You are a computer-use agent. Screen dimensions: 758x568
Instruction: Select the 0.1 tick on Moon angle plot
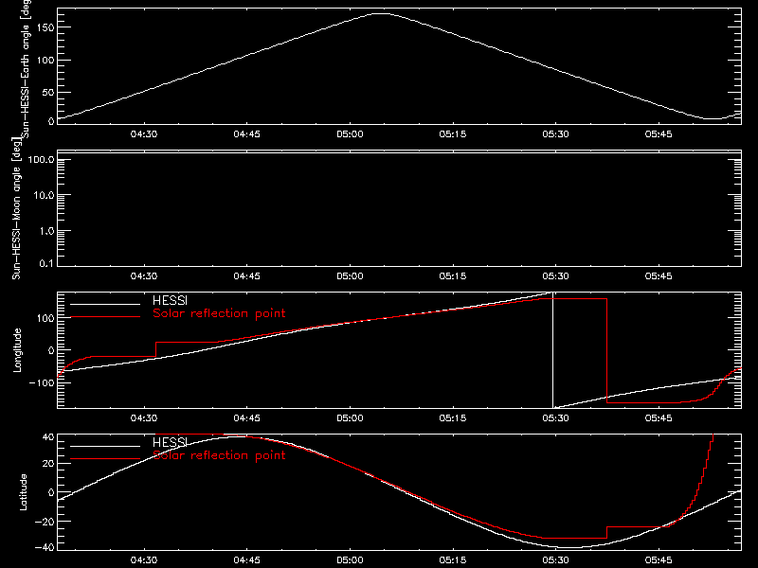pyautogui.click(x=46, y=263)
